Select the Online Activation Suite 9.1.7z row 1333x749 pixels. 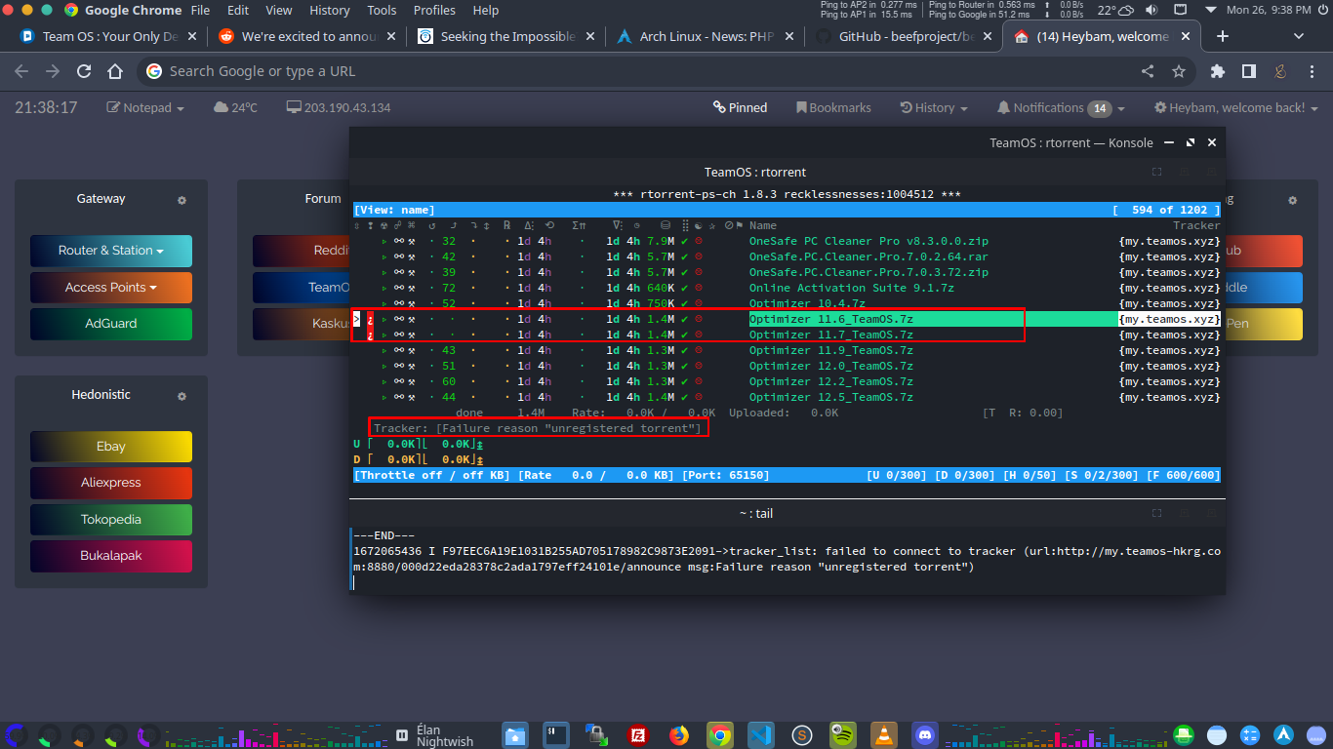787,288
